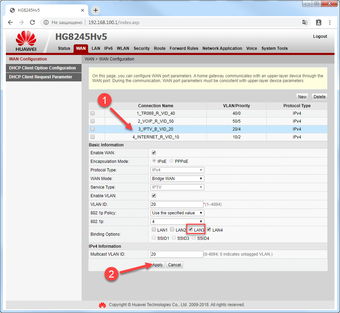This screenshot has height=313, width=340.
Task: Click the Huawei logo
Action: pos(26,41)
